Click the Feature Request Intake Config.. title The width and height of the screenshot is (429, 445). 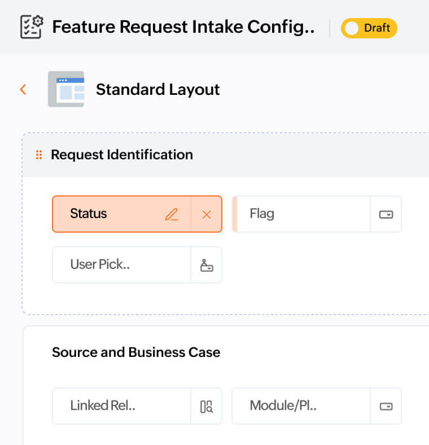[183, 27]
